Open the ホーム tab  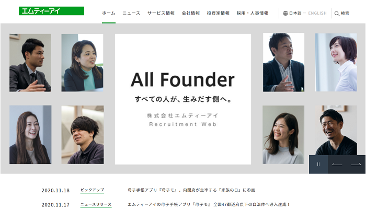point(109,13)
